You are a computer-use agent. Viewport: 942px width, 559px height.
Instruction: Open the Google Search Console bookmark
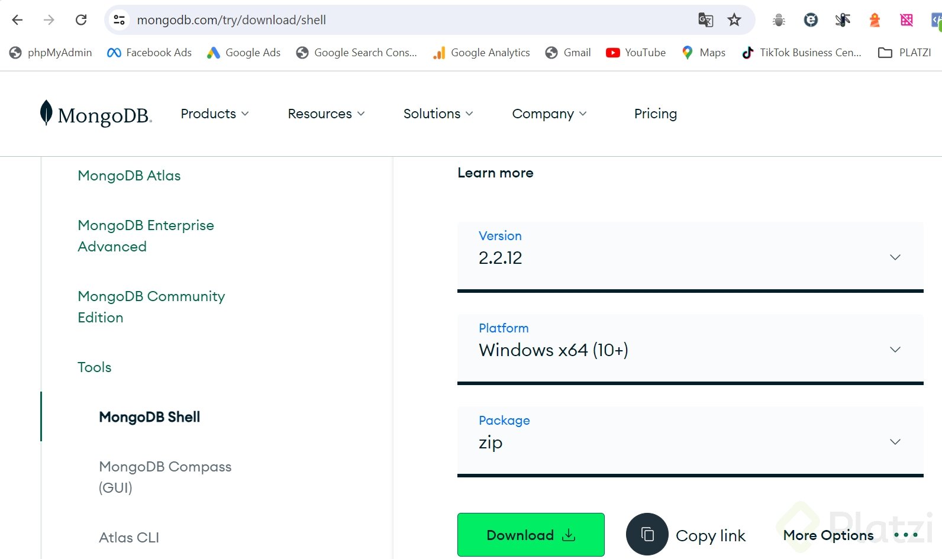(x=357, y=53)
